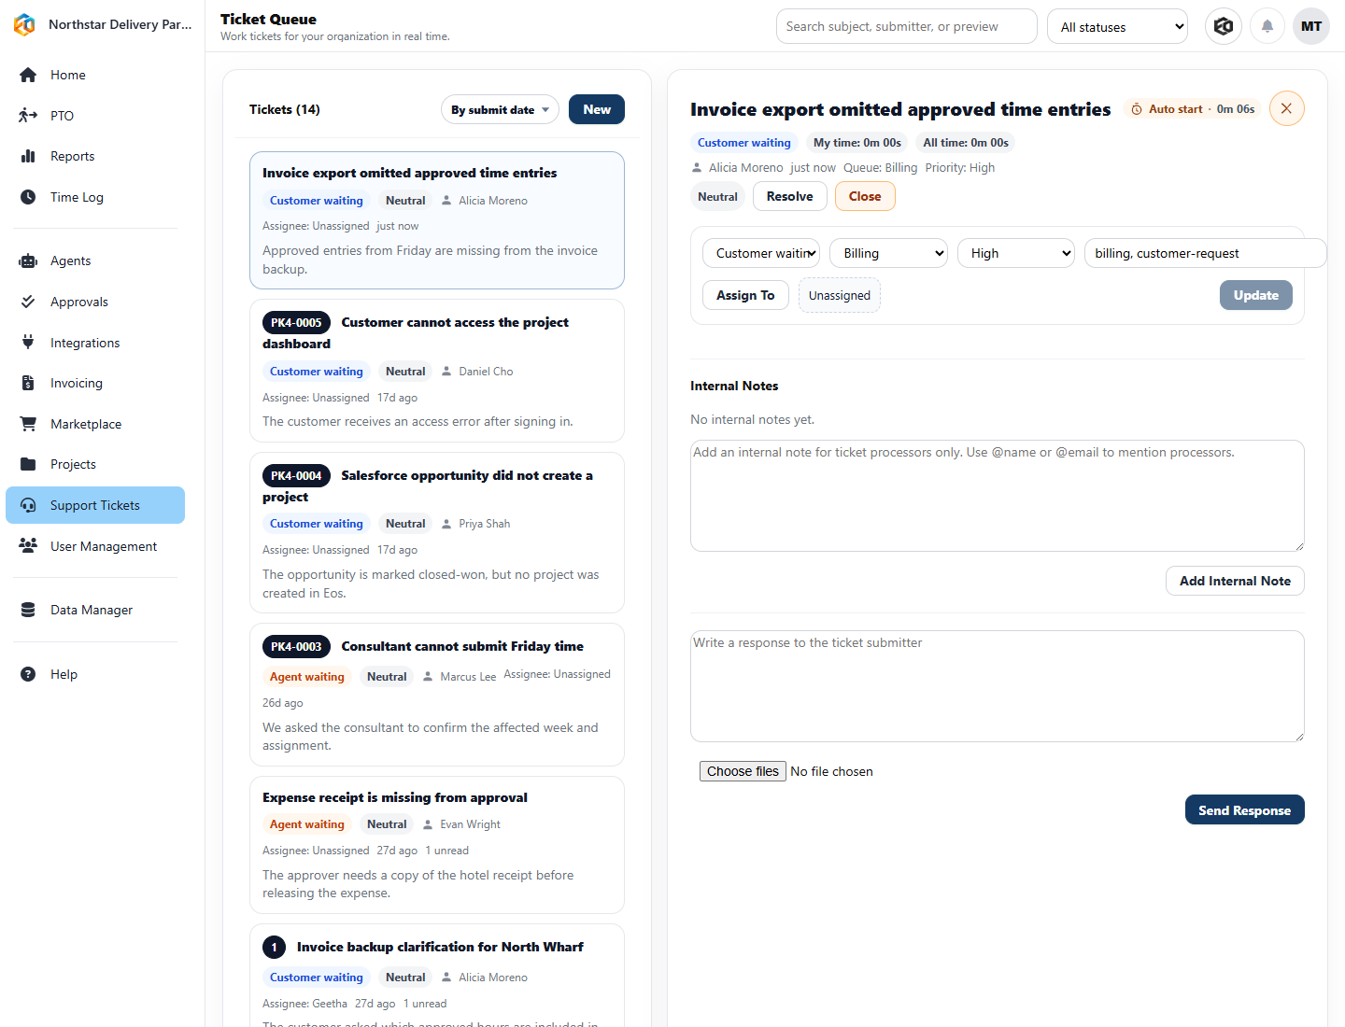The height and width of the screenshot is (1027, 1345).
Task: Open the Invoicing document icon
Action: tap(28, 383)
